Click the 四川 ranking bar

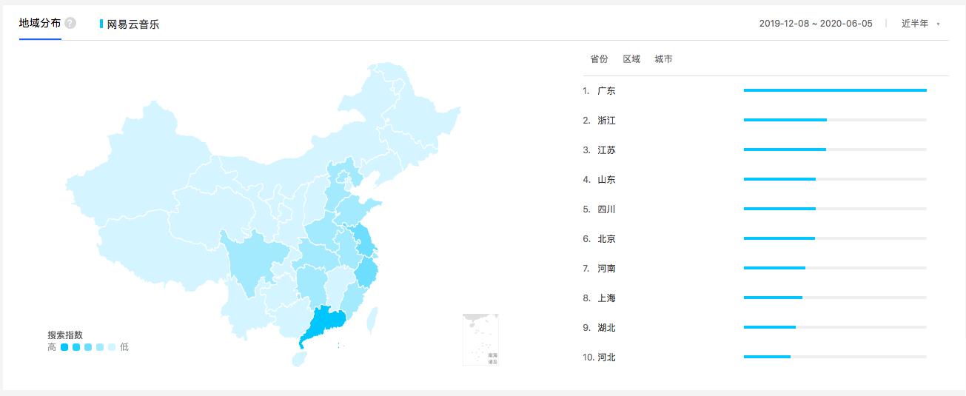click(835, 209)
